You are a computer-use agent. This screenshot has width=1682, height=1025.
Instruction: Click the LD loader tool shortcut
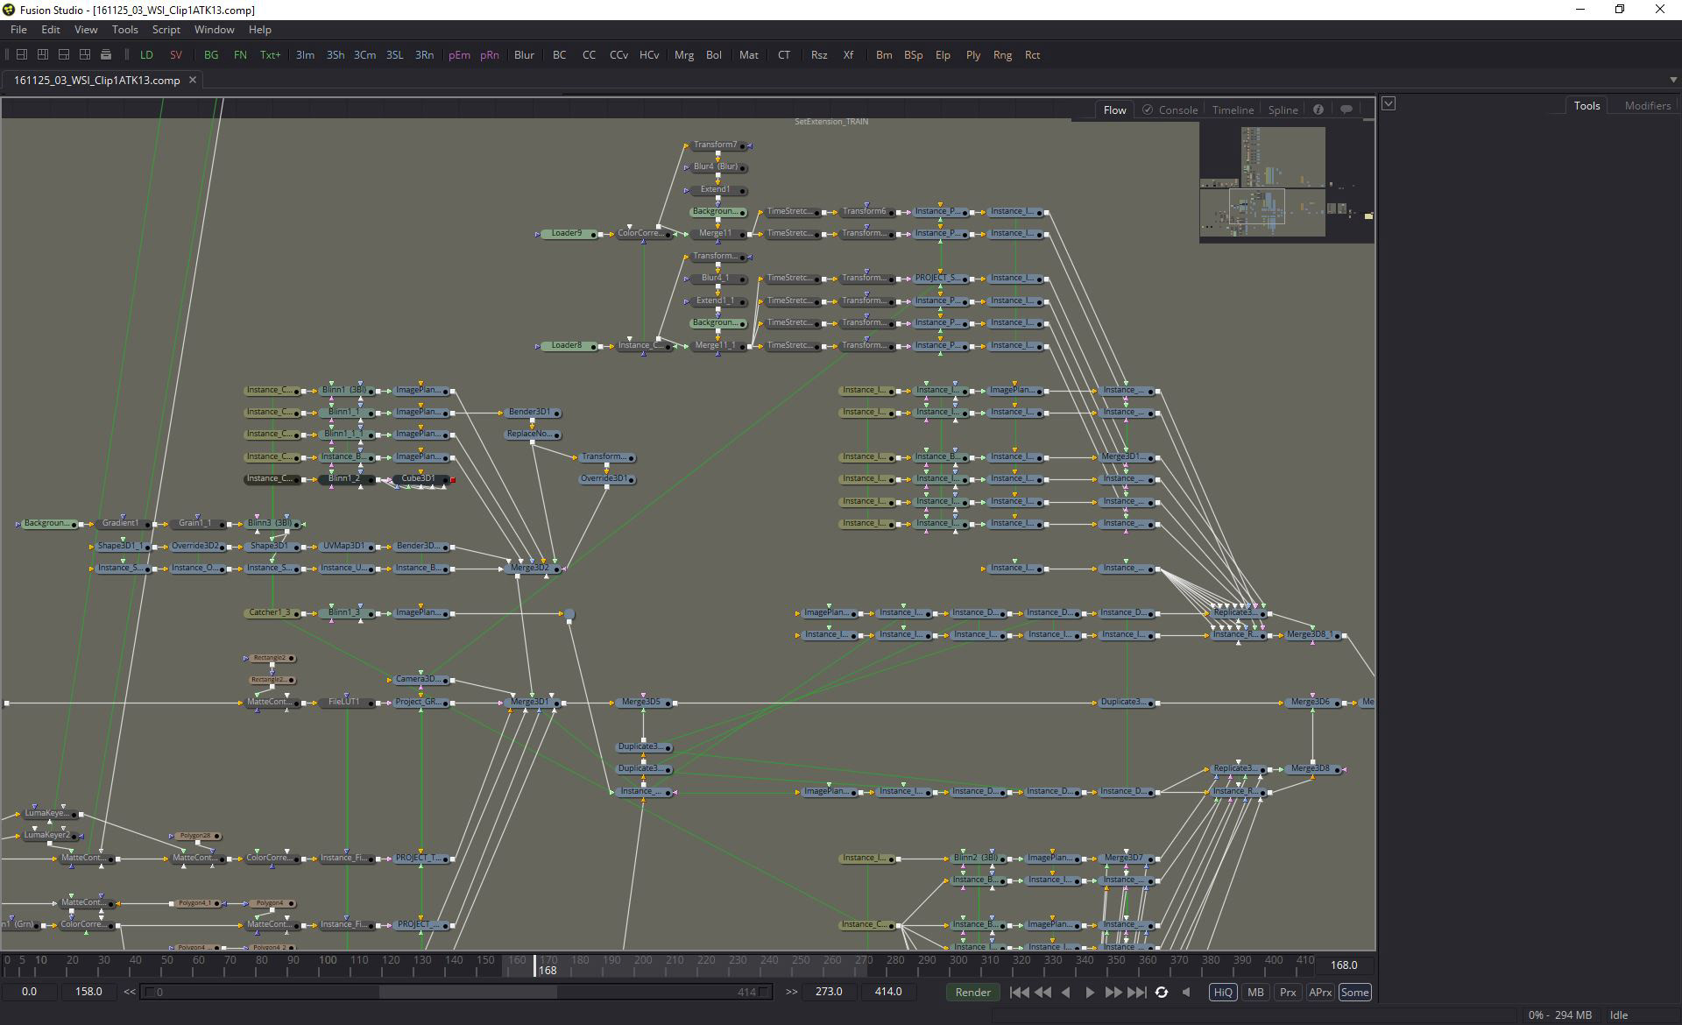point(146,54)
